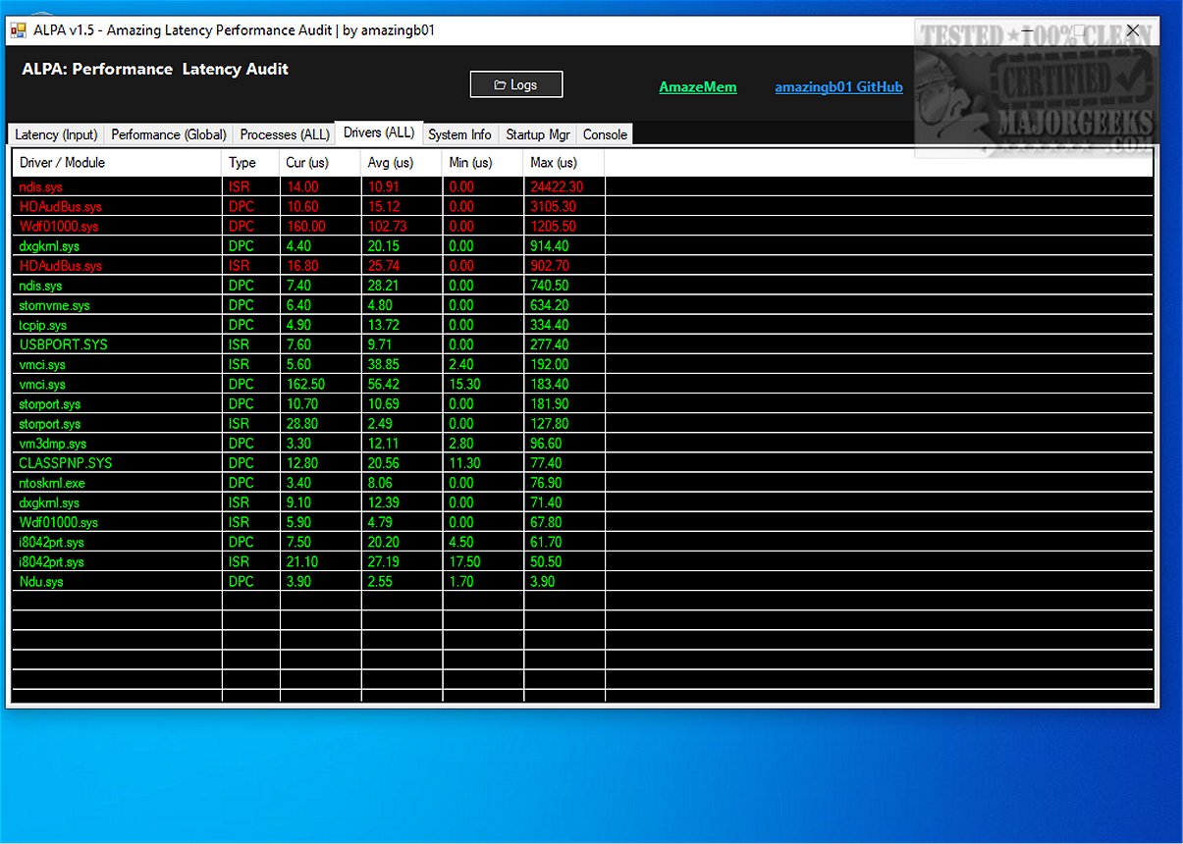Select the USBPORT.SYS driver row

(x=582, y=344)
